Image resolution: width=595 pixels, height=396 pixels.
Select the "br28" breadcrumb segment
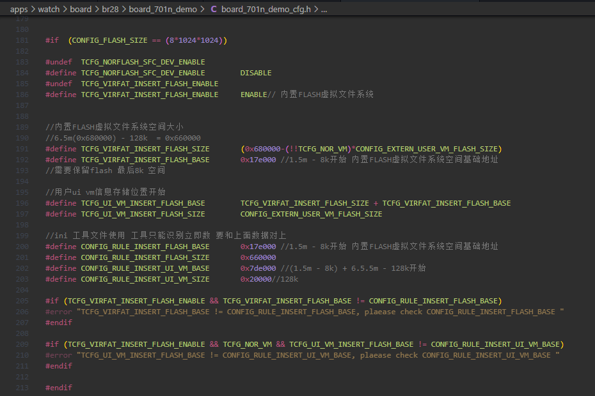click(x=110, y=9)
